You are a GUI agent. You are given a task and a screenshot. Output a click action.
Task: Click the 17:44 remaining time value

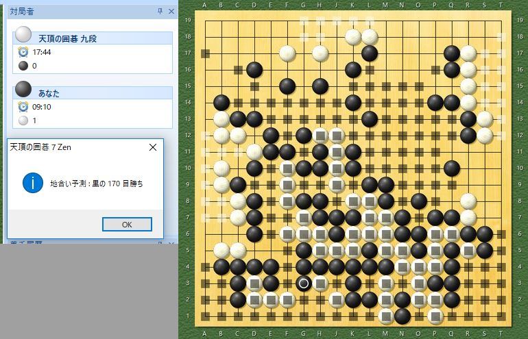coord(42,52)
